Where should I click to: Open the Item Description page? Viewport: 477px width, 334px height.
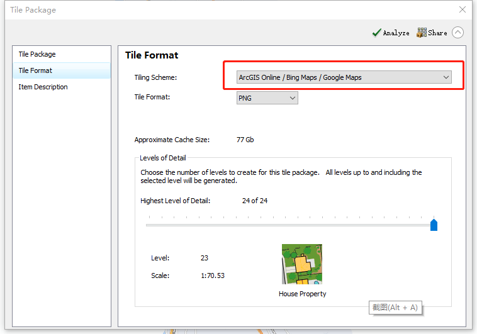pos(62,87)
